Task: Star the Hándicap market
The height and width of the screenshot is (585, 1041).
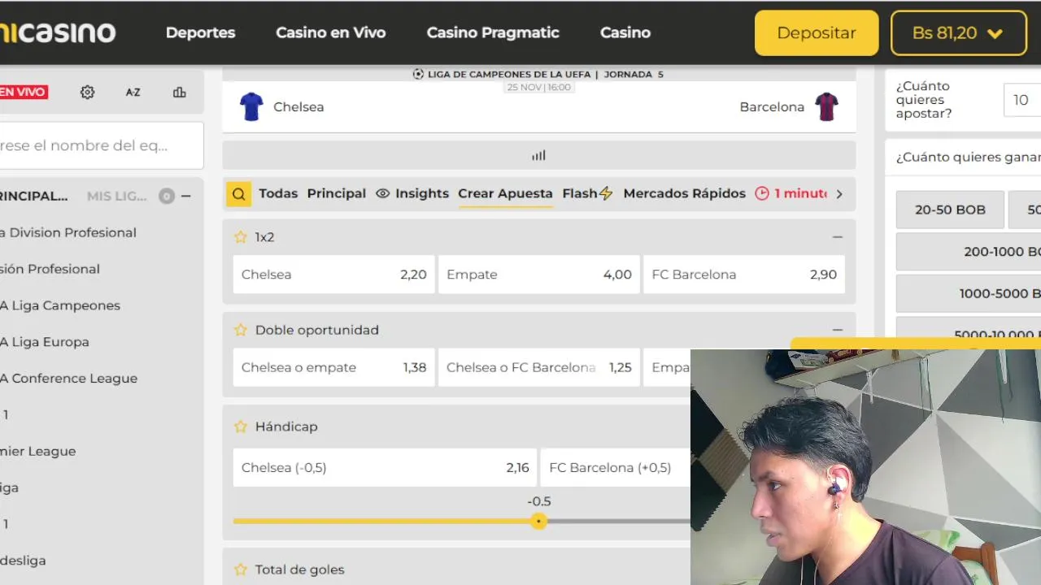Action: (241, 427)
